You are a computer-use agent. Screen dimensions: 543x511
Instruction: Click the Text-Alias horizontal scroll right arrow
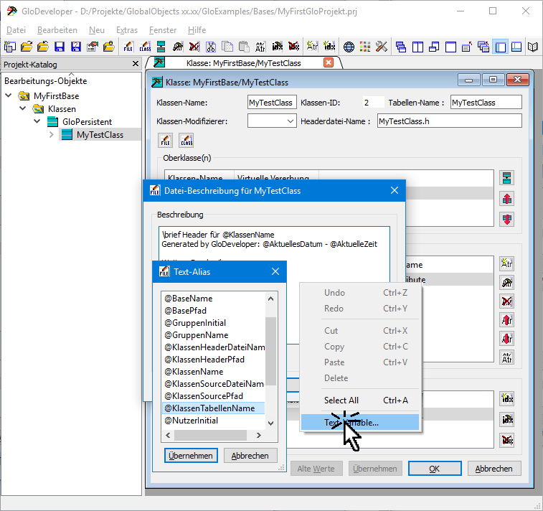(259, 435)
